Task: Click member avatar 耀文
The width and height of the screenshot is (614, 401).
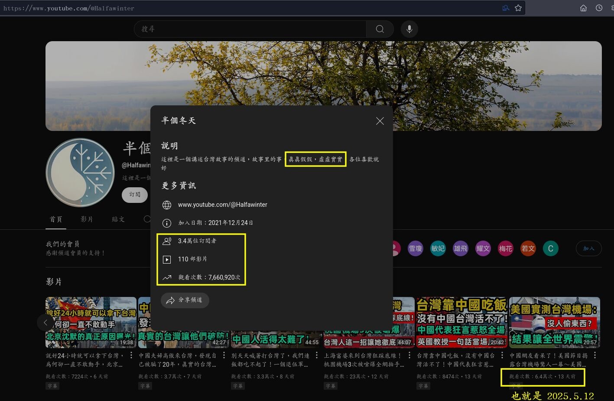Action: point(483,248)
